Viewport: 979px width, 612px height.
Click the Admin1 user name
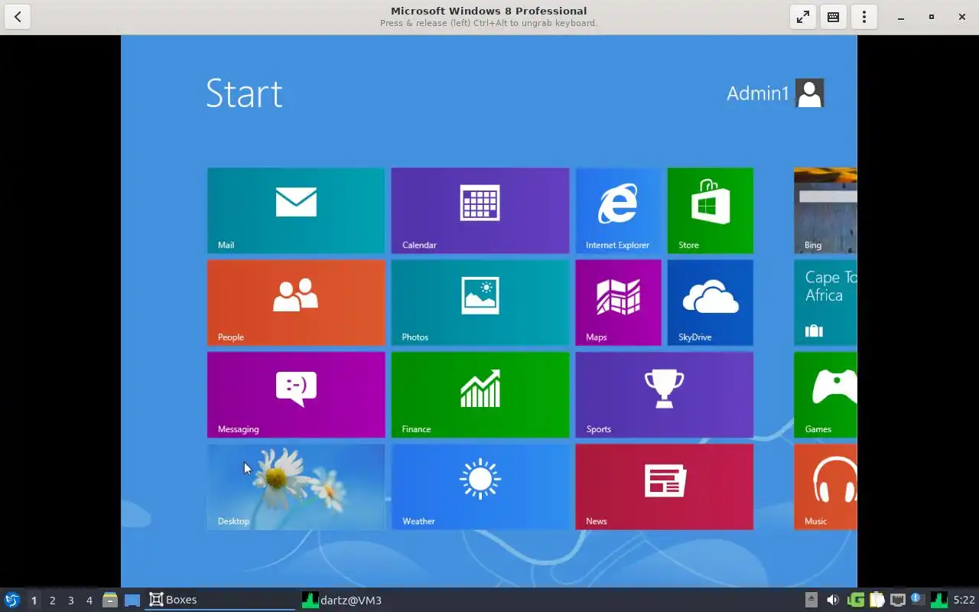click(x=757, y=93)
